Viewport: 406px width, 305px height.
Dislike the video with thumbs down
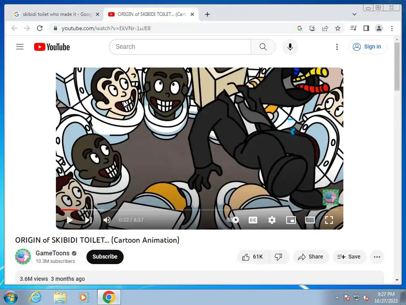pyautogui.click(x=279, y=257)
